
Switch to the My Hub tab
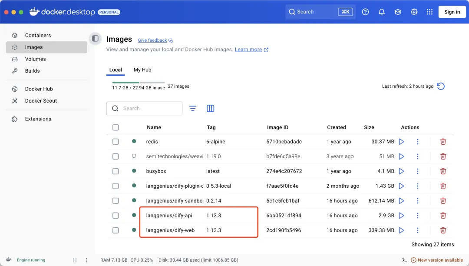click(x=142, y=70)
